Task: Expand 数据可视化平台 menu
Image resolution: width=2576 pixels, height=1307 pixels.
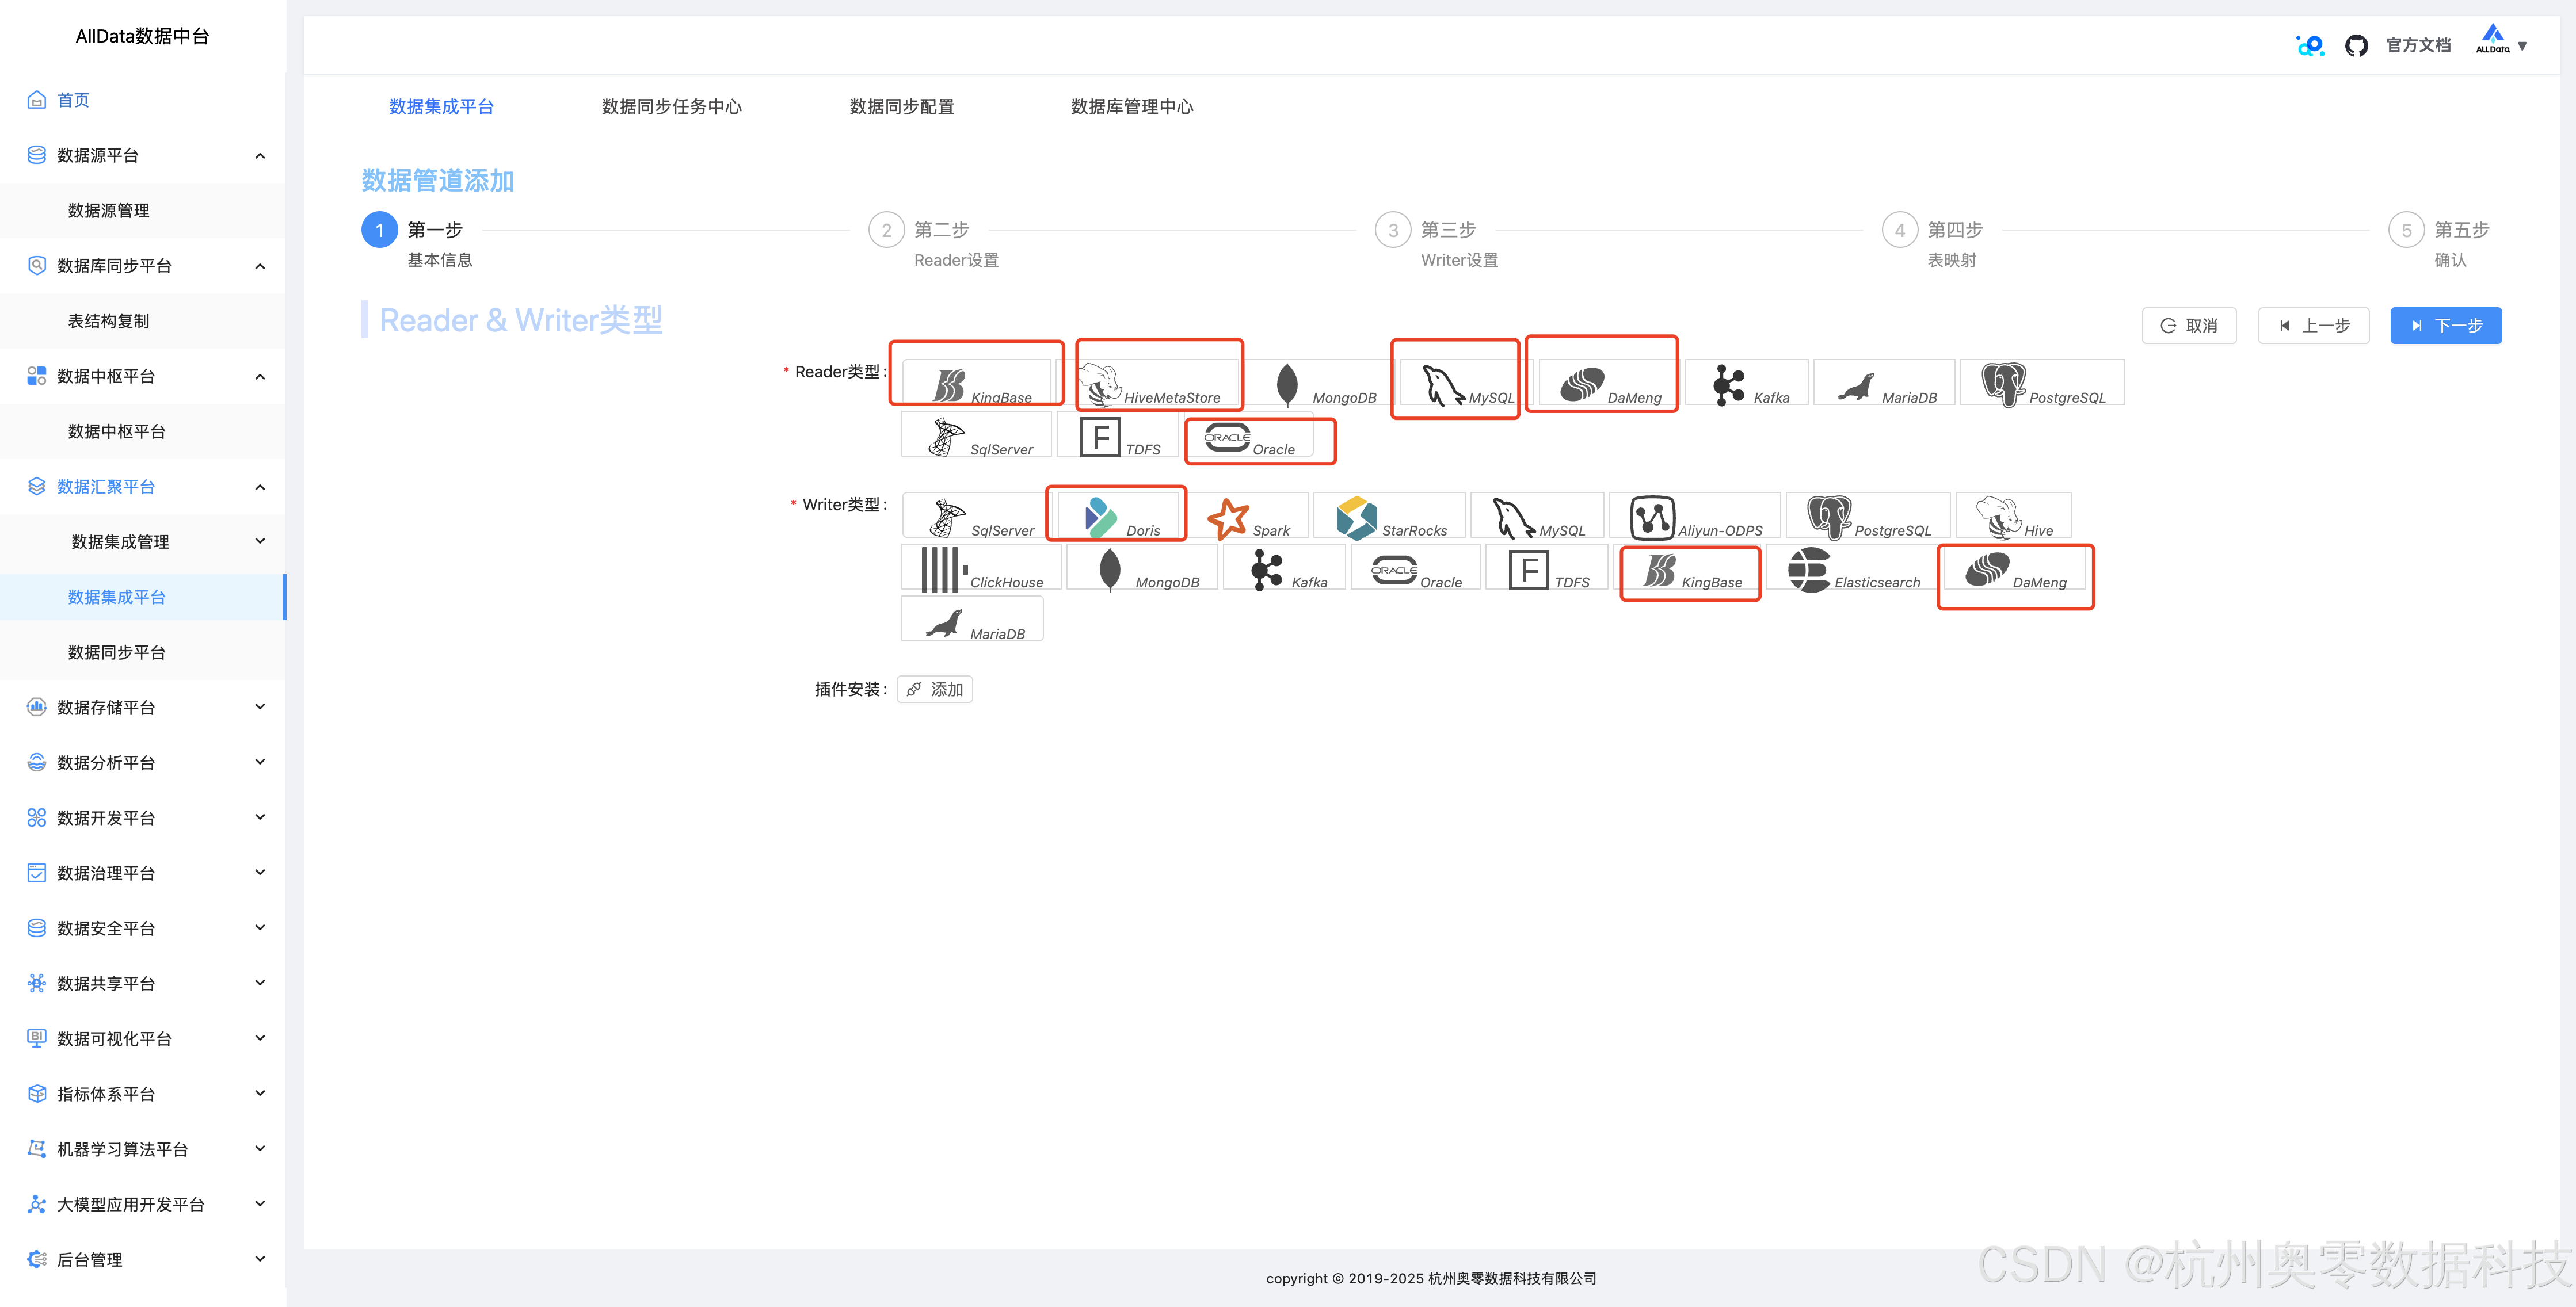Action: tap(260, 1038)
